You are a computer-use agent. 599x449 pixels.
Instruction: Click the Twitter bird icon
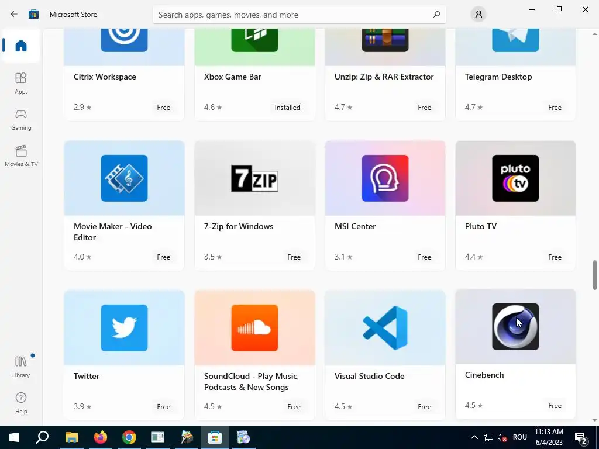[124, 328]
